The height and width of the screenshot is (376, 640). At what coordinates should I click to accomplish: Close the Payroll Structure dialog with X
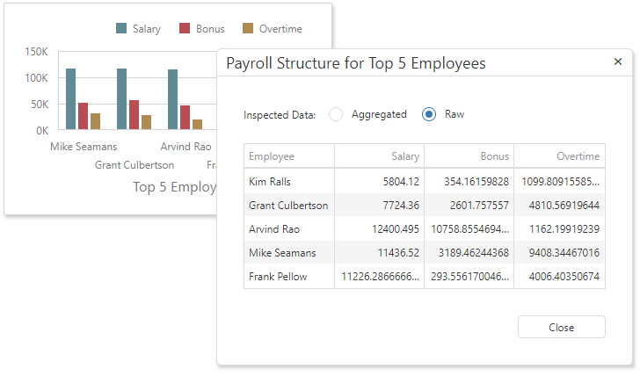[x=617, y=62]
